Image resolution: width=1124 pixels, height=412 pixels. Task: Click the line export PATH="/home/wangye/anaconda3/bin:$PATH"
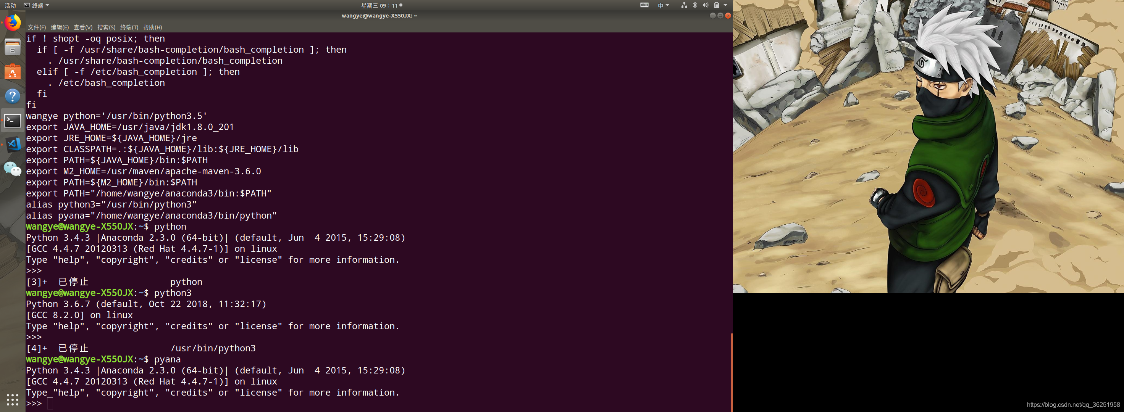pos(149,193)
